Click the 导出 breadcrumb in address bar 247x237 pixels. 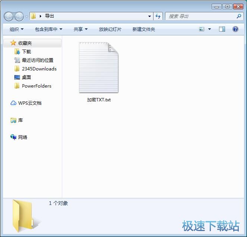pos(50,16)
